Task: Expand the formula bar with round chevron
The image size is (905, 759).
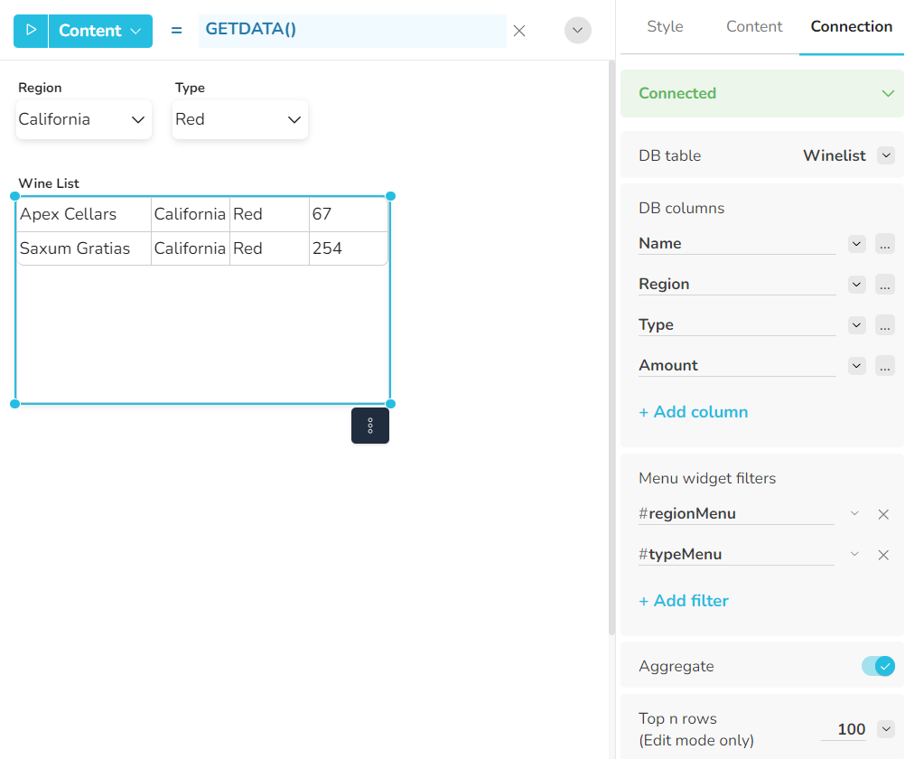Action: pos(578,31)
